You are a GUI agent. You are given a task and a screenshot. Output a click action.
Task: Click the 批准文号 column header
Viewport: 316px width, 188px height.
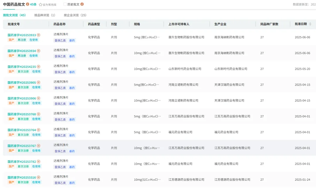14,24
